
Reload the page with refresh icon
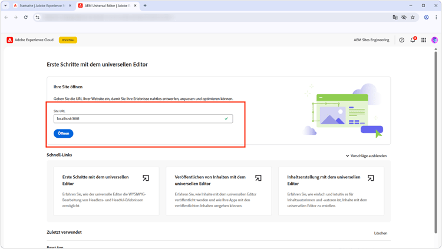pyautogui.click(x=26, y=18)
